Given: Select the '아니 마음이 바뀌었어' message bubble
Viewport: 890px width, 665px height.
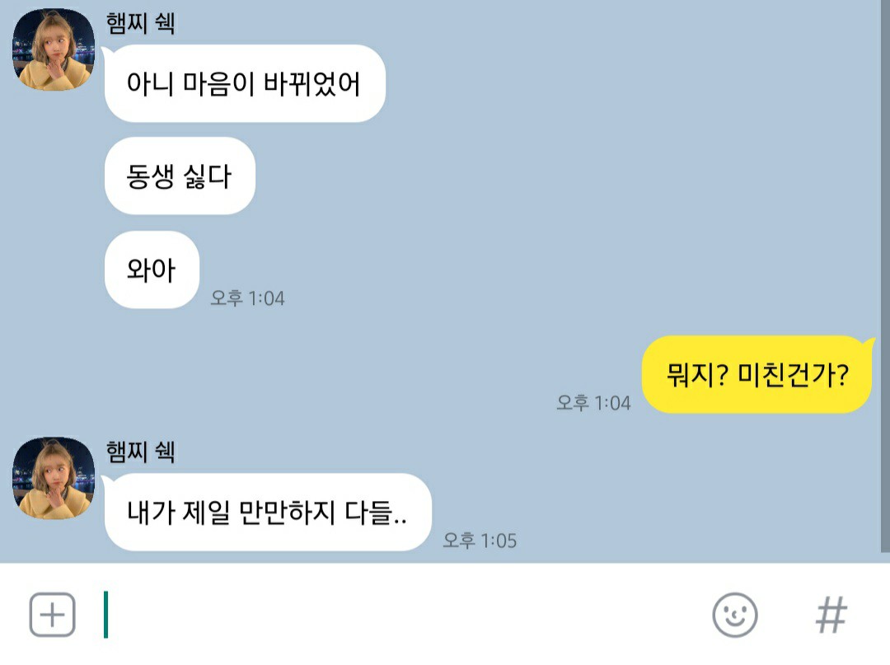Looking at the screenshot, I should (245, 83).
